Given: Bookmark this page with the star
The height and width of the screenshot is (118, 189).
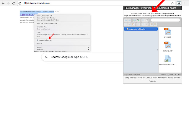Looking at the screenshot, I should [x=172, y=3].
